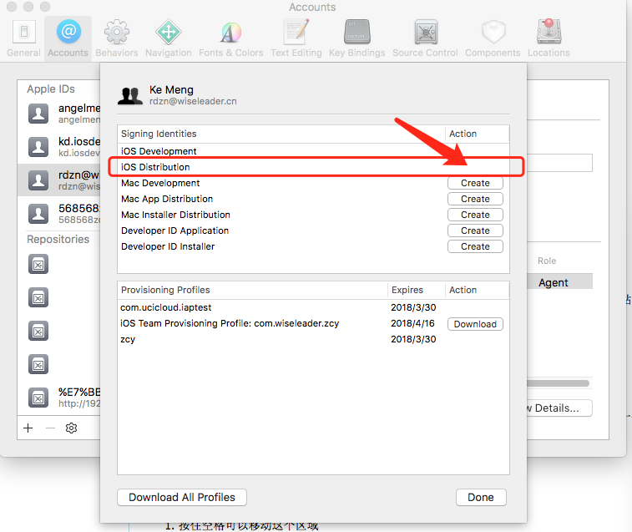Open the Navigation preferences pane
The width and height of the screenshot is (632, 532).
coord(169,38)
